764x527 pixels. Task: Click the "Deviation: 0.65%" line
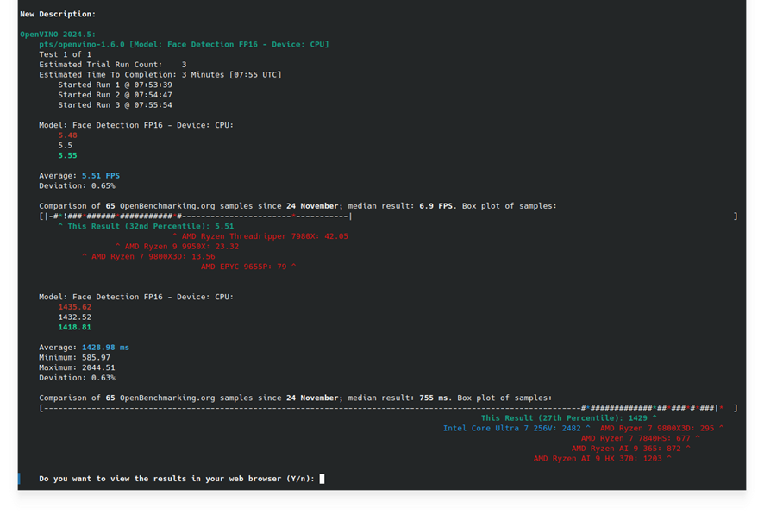point(77,185)
